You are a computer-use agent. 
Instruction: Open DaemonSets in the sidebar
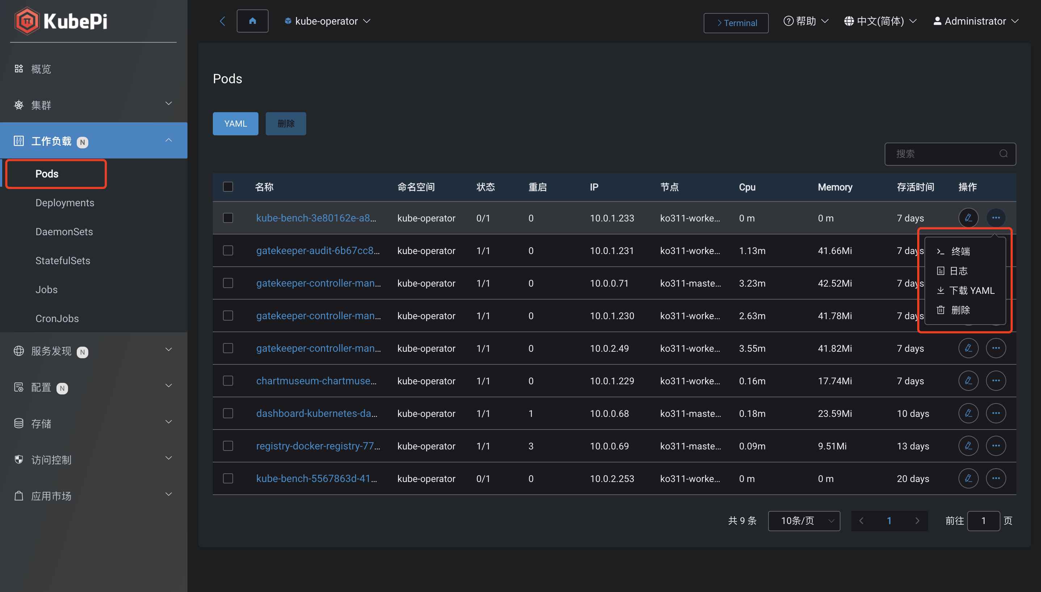64,231
